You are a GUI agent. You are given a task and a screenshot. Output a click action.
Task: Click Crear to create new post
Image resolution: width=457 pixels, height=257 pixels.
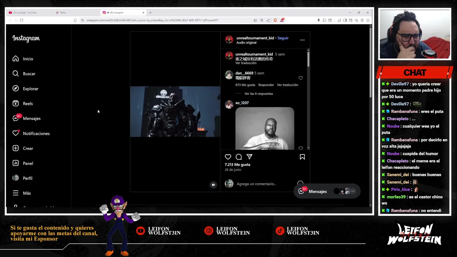coord(23,148)
